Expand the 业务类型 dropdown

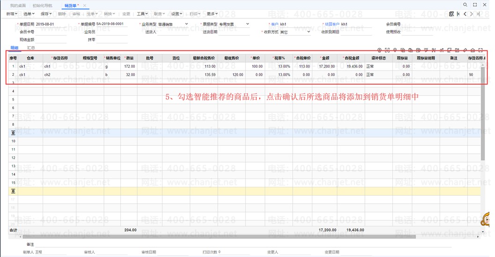pos(186,24)
